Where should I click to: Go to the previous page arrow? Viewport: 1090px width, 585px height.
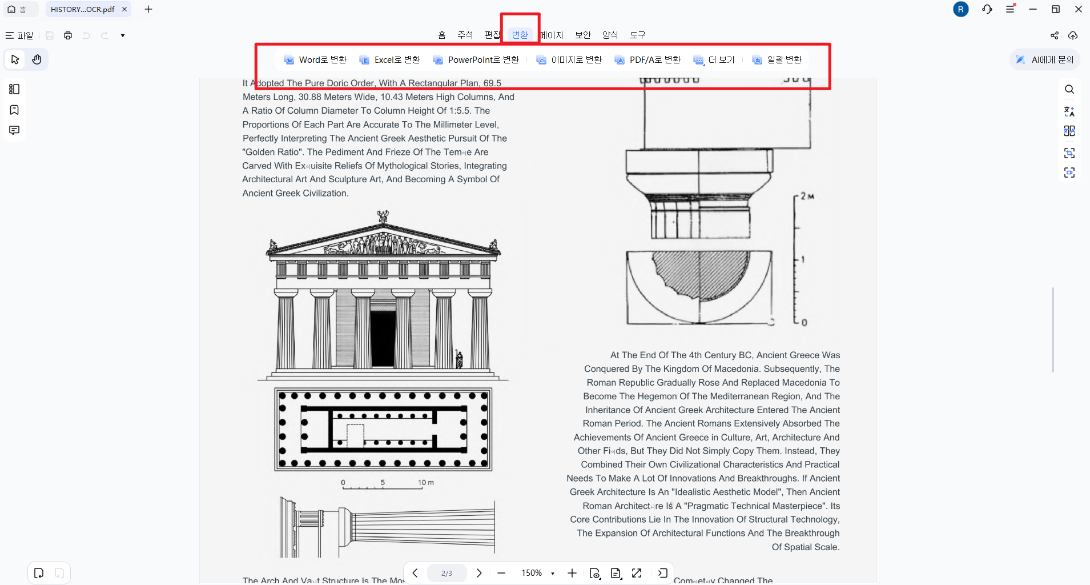tap(415, 573)
